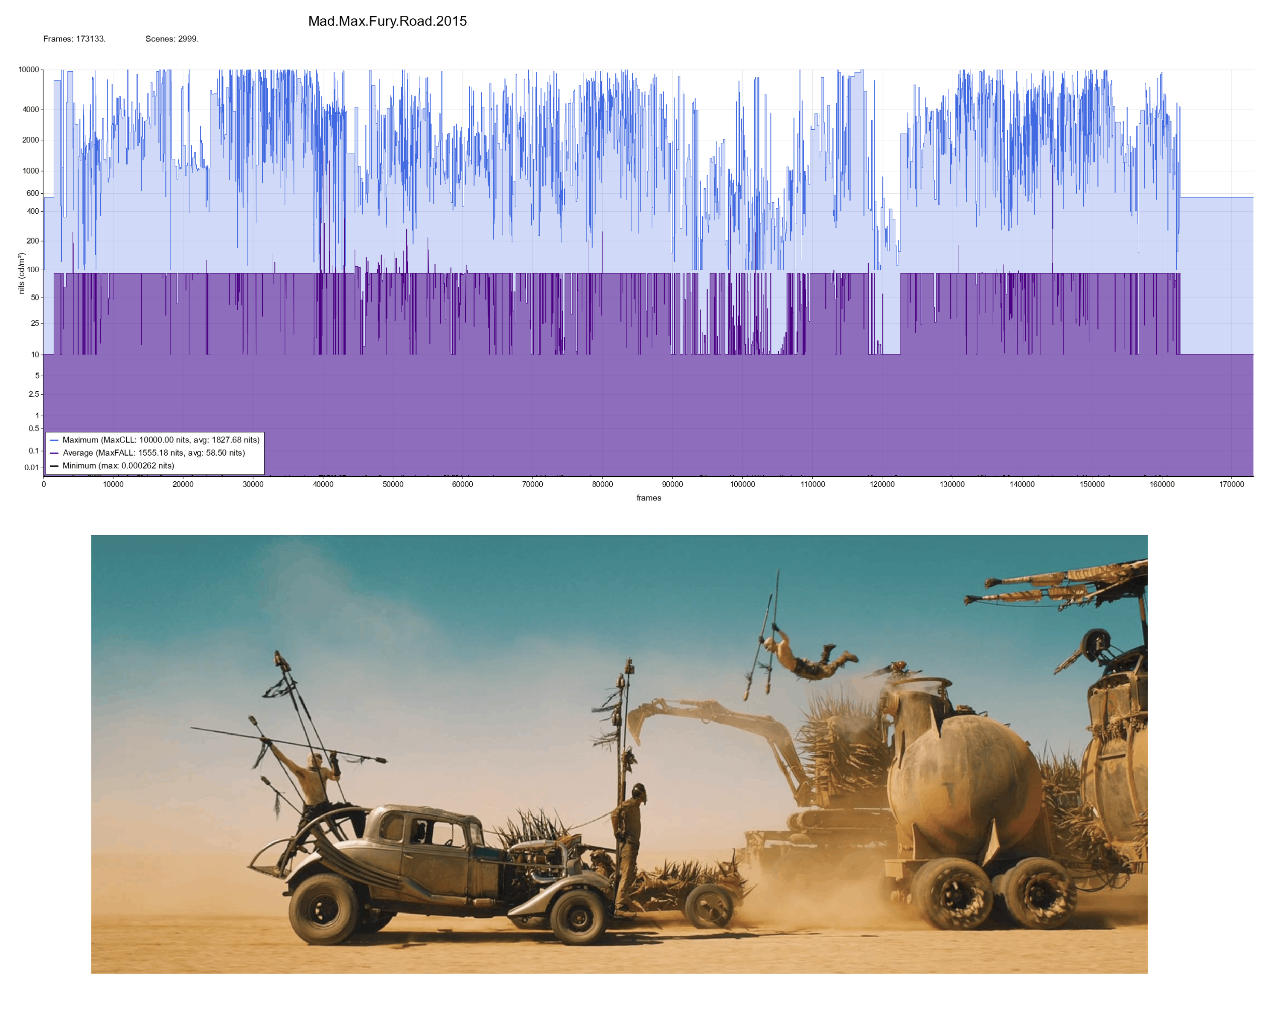Click the black Minimum legend line swatch
Screen dimensions: 1280x1024
54,466
